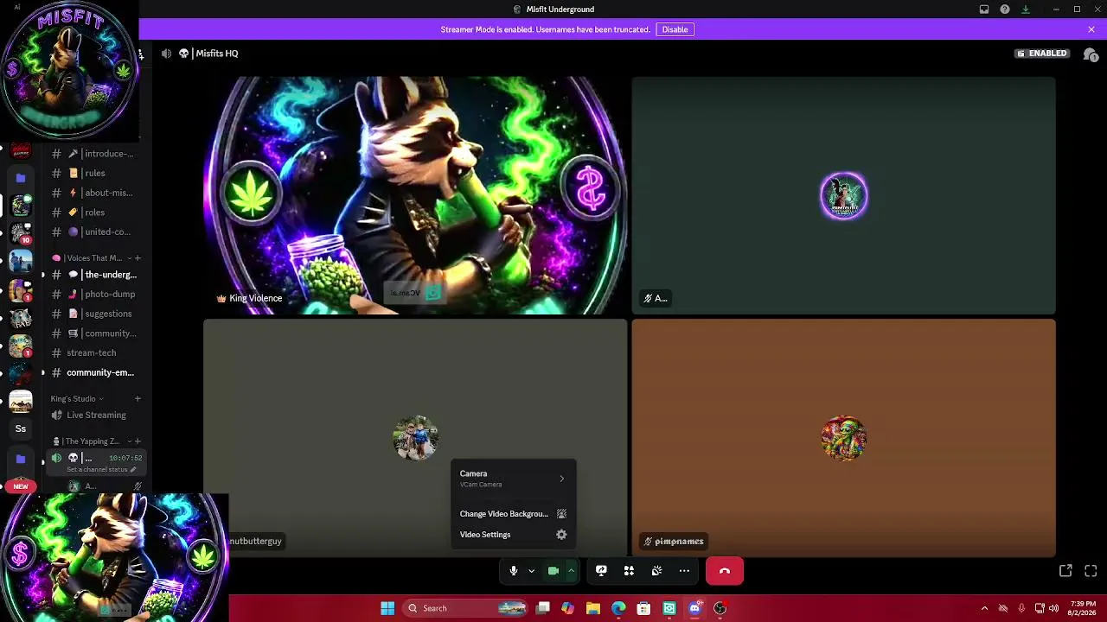Open the Help icon in title bar
The width and height of the screenshot is (1107, 622).
(x=1005, y=10)
